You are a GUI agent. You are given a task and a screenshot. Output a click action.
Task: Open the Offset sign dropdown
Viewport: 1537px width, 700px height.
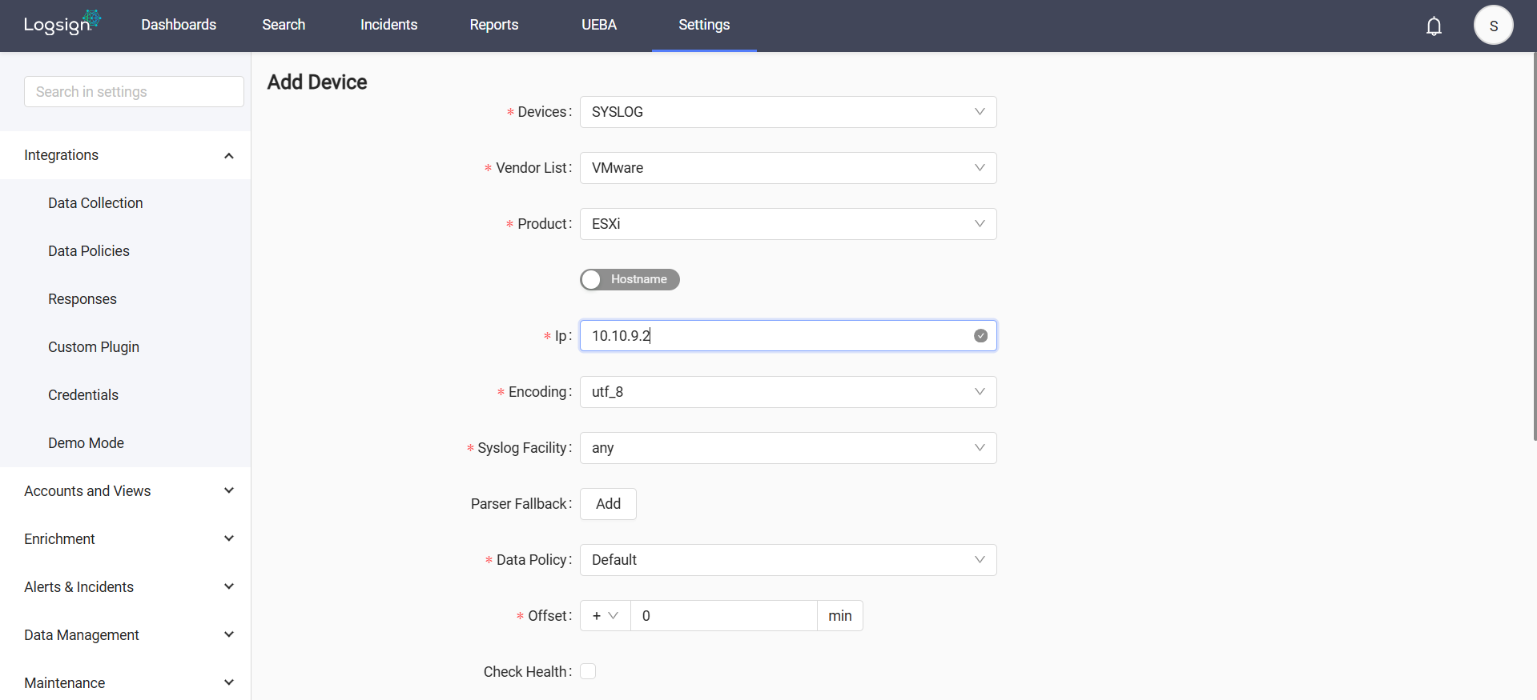coord(606,616)
